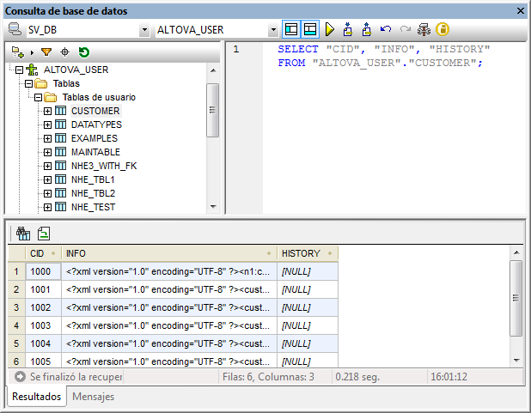Open the ALTOVA_USER schema dropdown
This screenshot has height=413, width=531.
pos(273,30)
